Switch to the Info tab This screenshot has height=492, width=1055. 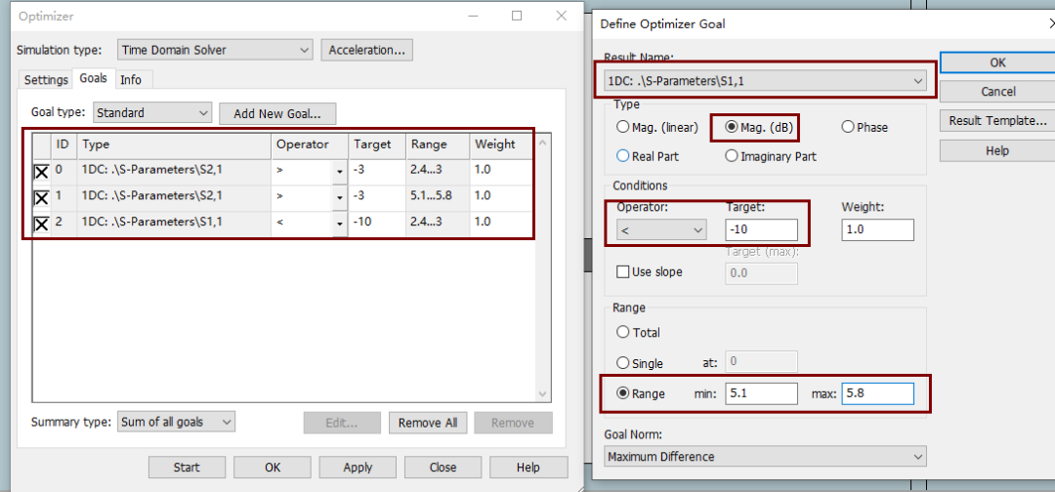click(x=131, y=80)
